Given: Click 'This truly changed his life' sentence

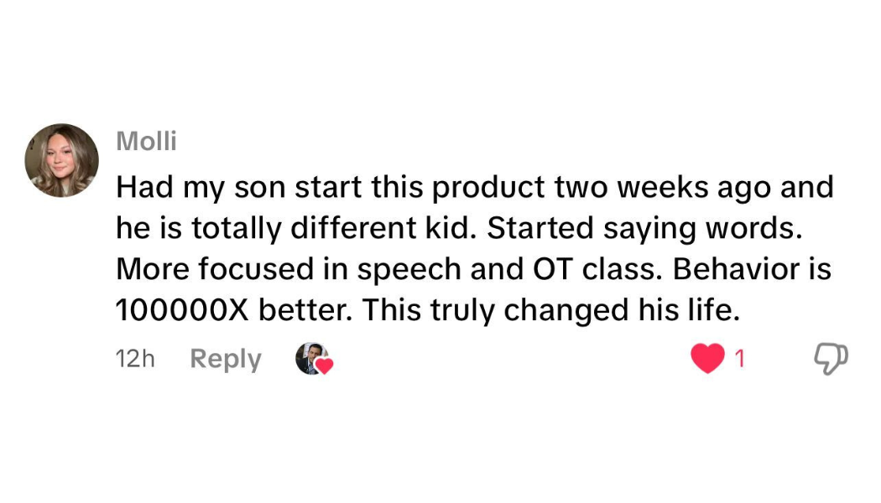Looking at the screenshot, I should pos(553,311).
